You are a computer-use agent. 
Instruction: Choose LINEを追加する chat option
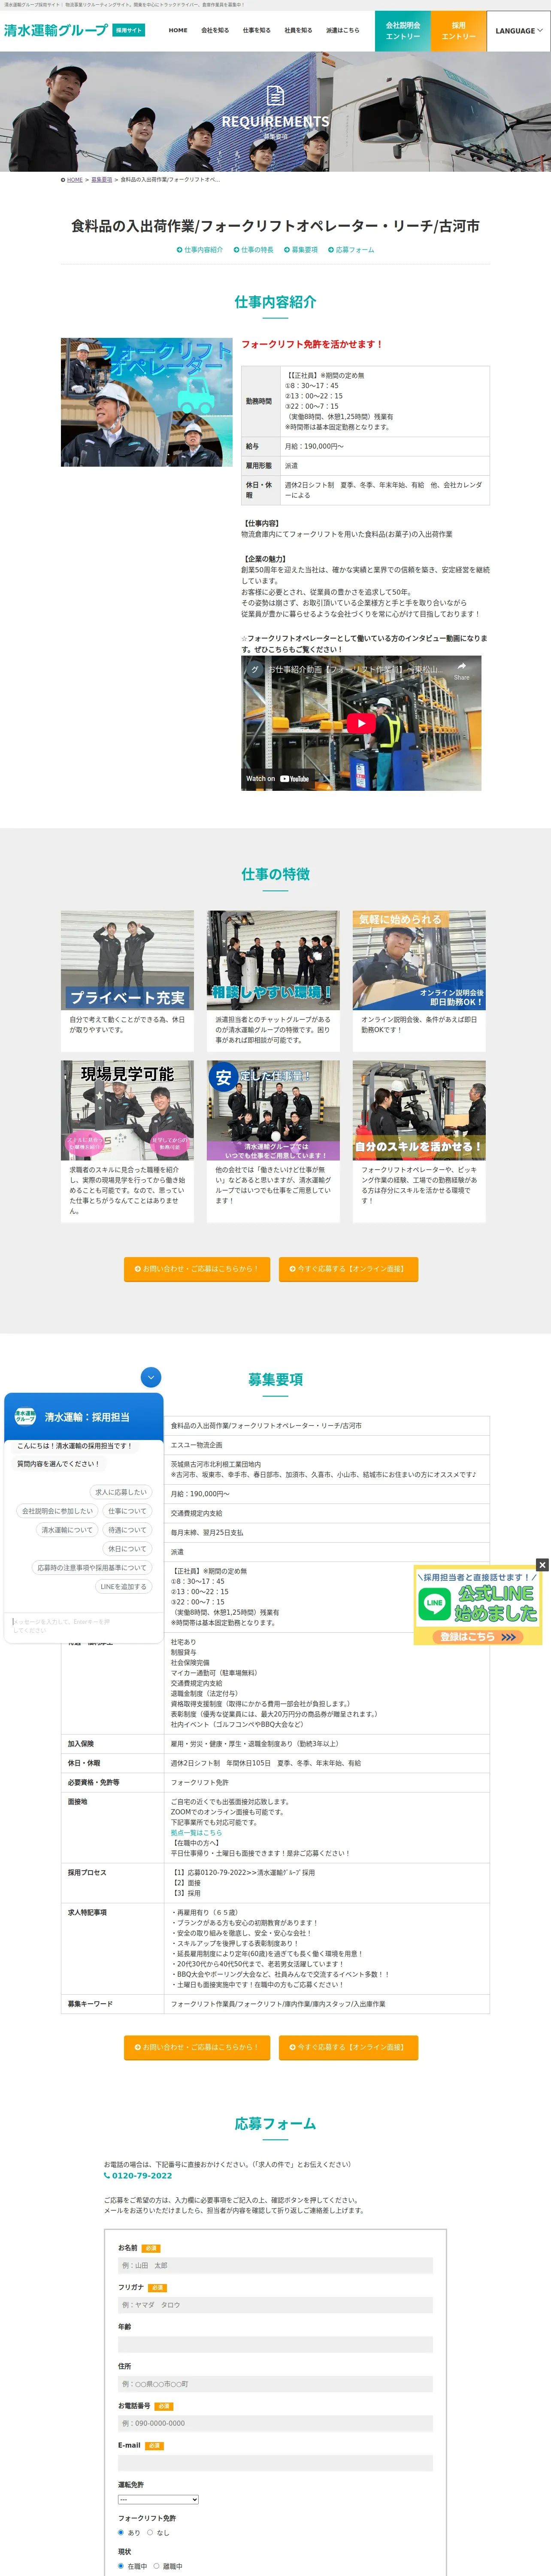(123, 1587)
